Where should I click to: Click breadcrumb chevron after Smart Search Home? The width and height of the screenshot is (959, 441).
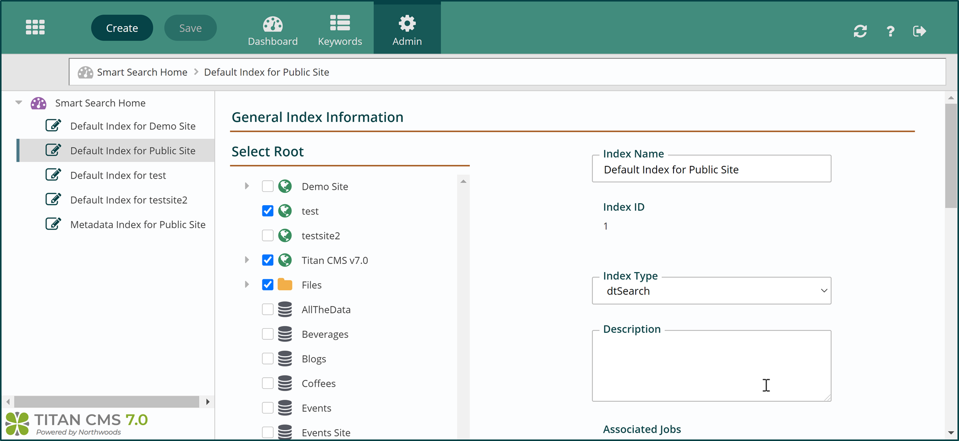(196, 72)
